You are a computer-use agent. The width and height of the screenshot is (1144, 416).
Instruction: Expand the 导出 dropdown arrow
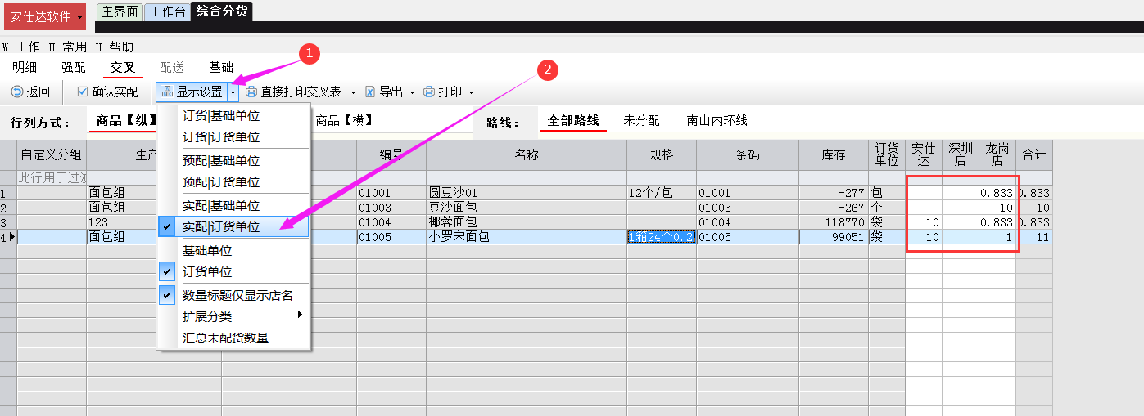click(x=412, y=92)
